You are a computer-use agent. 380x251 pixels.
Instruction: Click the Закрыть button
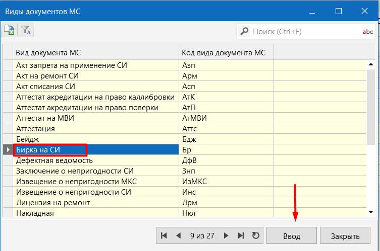[x=345, y=235]
